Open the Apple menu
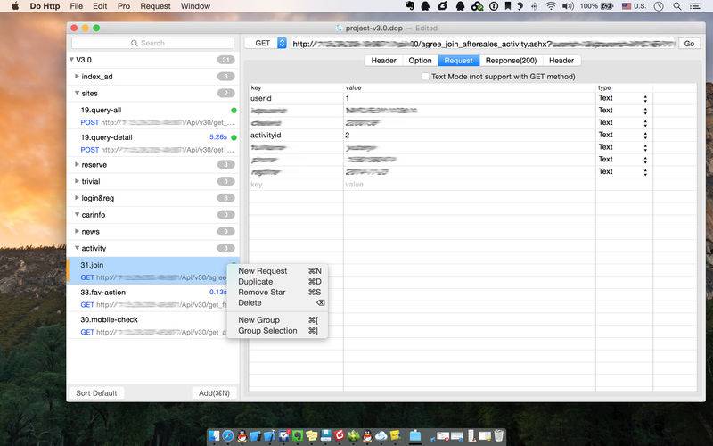 tap(15, 6)
